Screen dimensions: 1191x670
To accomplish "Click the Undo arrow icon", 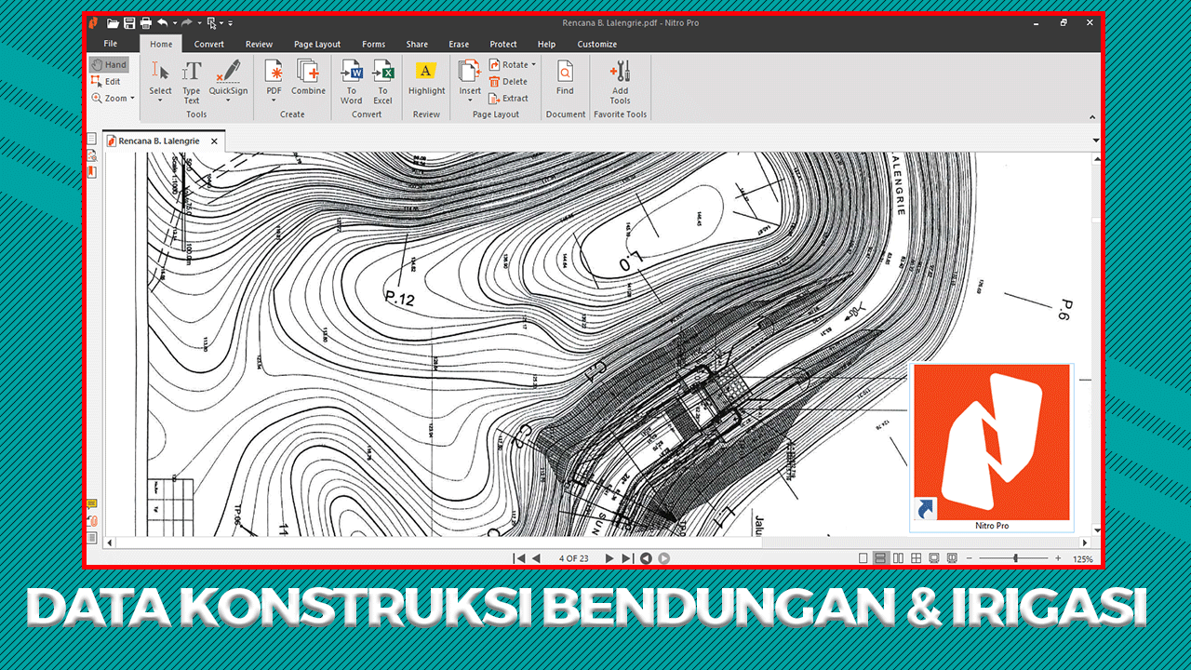I will click(163, 22).
